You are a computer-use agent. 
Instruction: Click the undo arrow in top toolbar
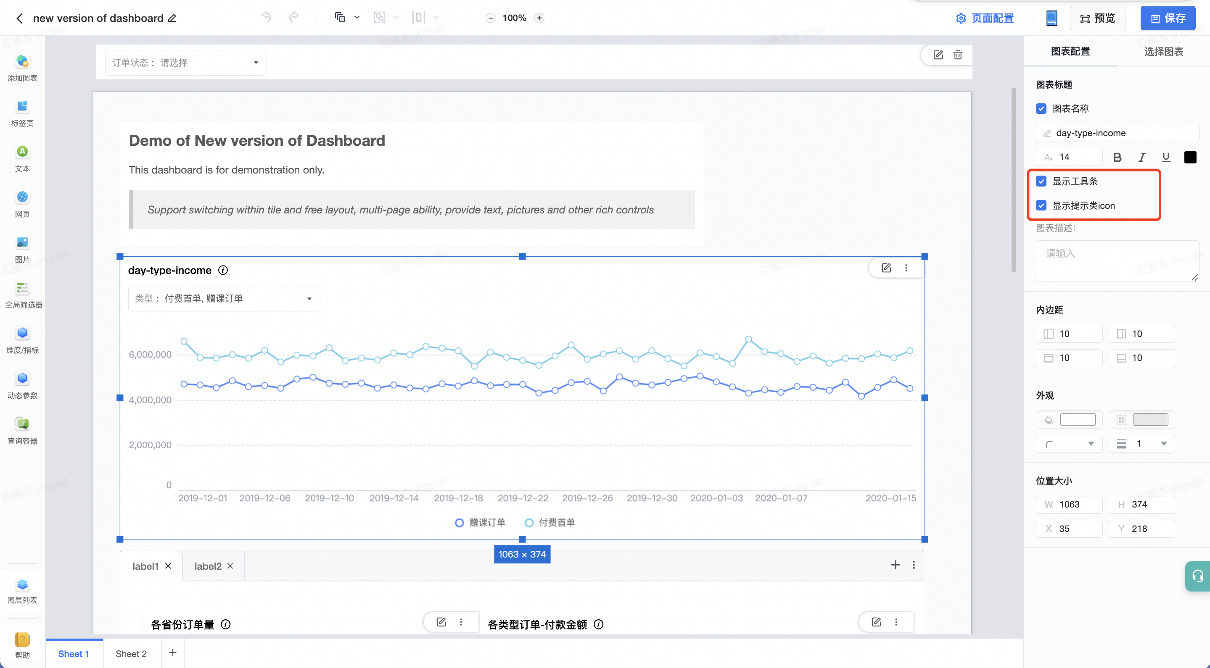(x=266, y=18)
